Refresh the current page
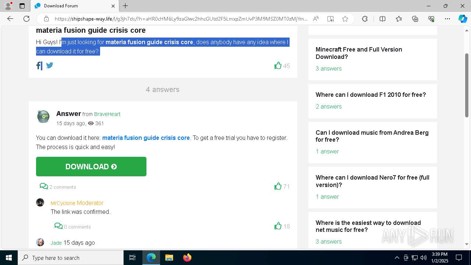 coord(26,19)
